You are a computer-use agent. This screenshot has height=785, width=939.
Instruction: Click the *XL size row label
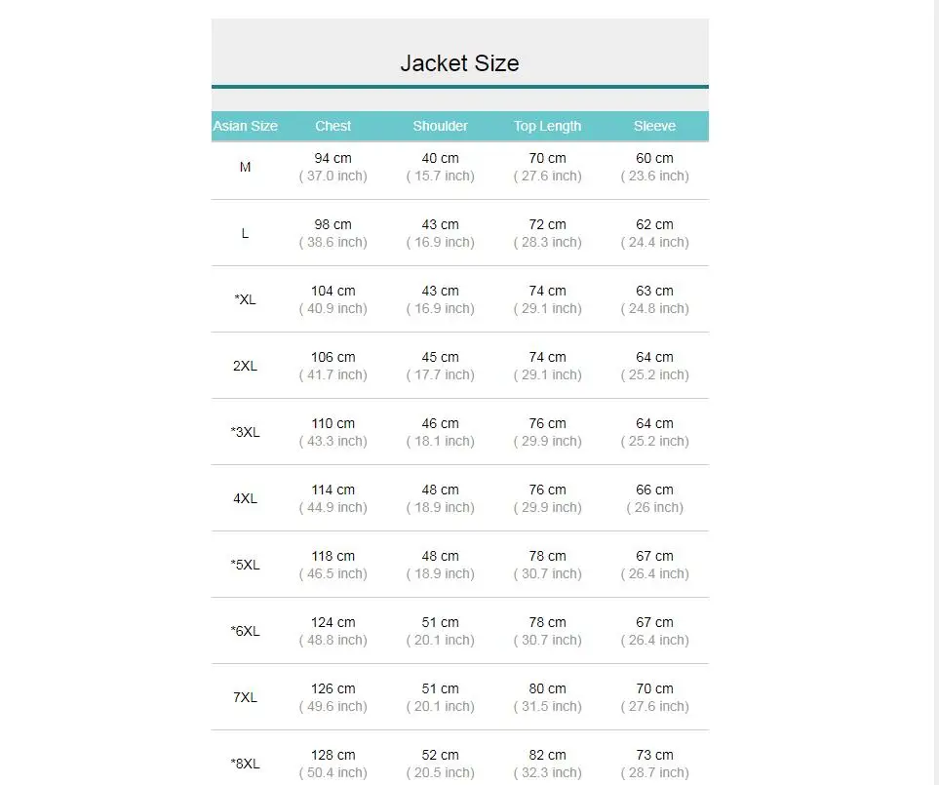[245, 299]
